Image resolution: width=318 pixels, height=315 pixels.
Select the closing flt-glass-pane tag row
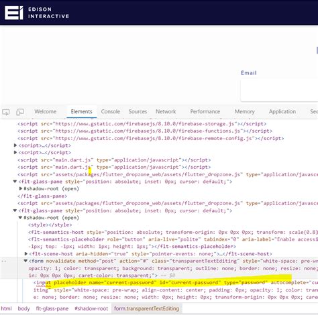[42, 196]
